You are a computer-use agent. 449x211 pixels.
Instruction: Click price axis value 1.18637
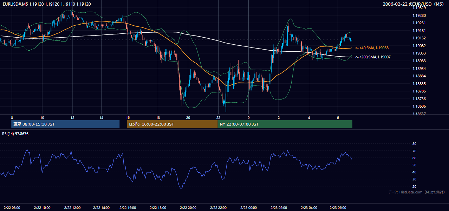click(x=419, y=114)
